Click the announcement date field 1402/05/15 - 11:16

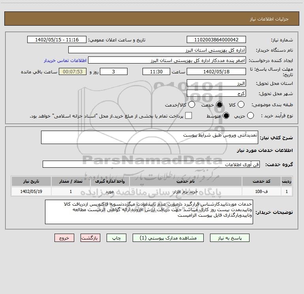(57, 40)
